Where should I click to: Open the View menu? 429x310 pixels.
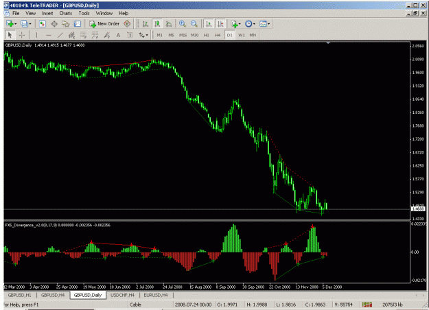click(x=31, y=13)
